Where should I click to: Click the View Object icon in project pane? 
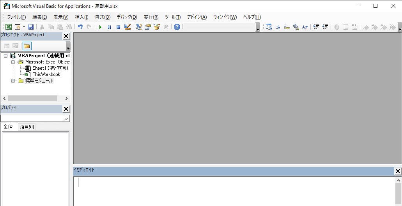(15, 46)
